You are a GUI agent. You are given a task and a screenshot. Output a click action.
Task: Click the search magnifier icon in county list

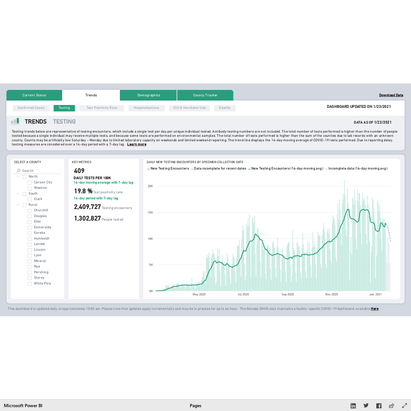click(x=18, y=171)
